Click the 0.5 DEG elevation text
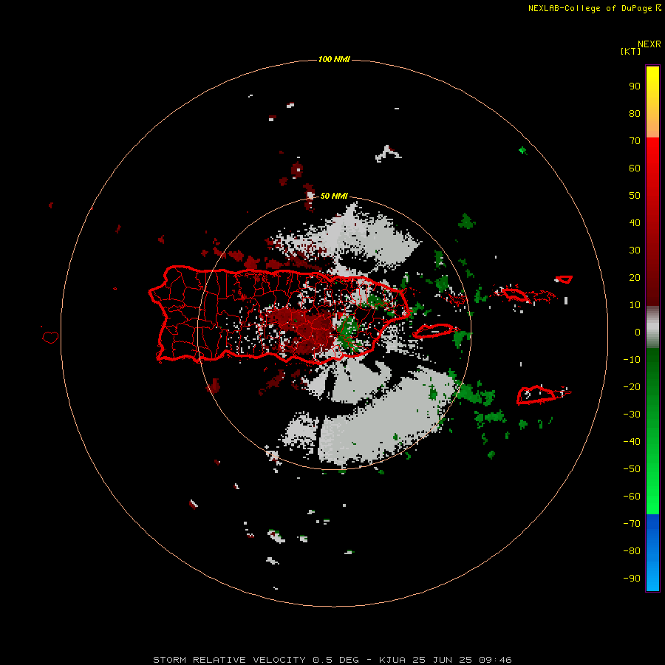Image resolution: width=665 pixels, height=665 pixels. (335, 660)
